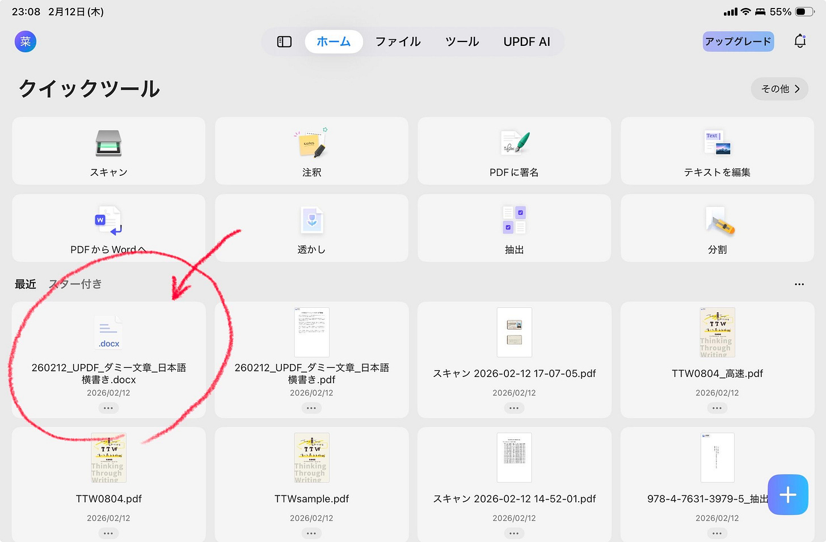826x542 pixels.
Task: Select file name スキャン 2026-02-12 14-52-01.pdf
Action: tap(514, 499)
